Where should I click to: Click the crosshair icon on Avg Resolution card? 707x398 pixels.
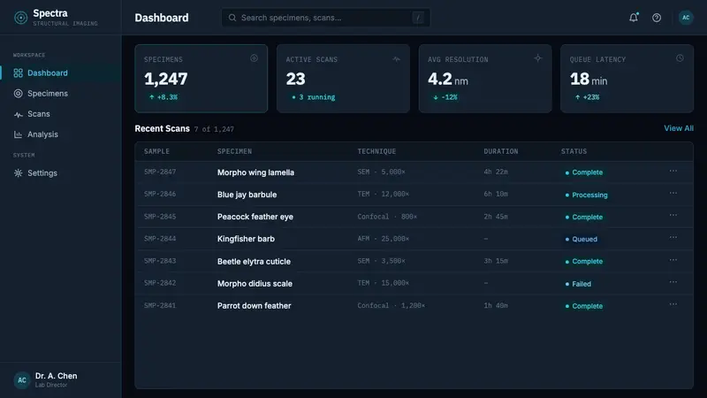(x=538, y=58)
